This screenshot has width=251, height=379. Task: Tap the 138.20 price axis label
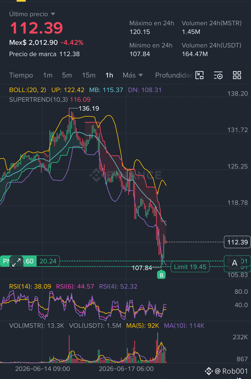click(x=238, y=94)
